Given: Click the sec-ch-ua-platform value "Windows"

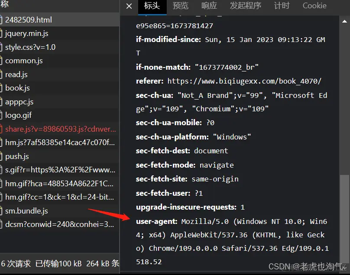Looking at the screenshot, I should click(x=232, y=137).
